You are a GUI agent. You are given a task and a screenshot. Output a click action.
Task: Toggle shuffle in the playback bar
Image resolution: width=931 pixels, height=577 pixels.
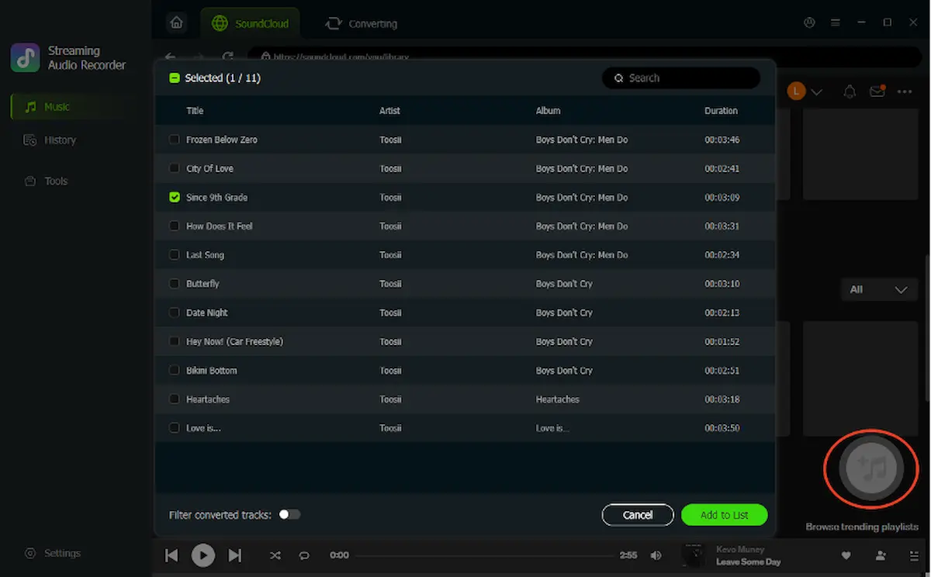click(275, 555)
